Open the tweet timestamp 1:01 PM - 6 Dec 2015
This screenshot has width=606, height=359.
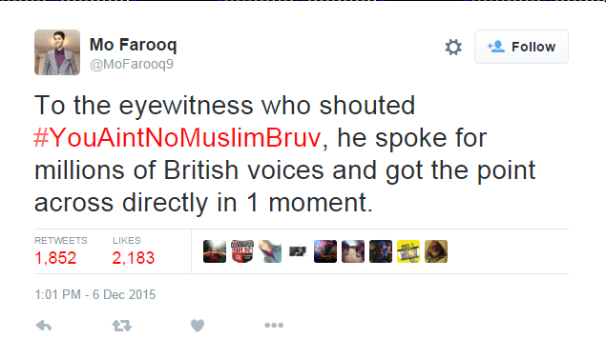[x=95, y=294]
